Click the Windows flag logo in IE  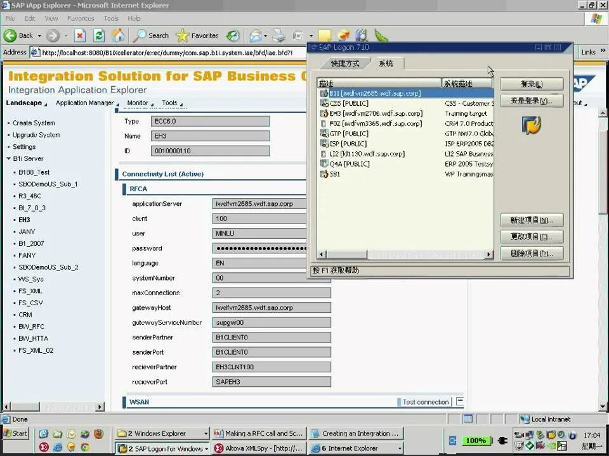(596, 18)
